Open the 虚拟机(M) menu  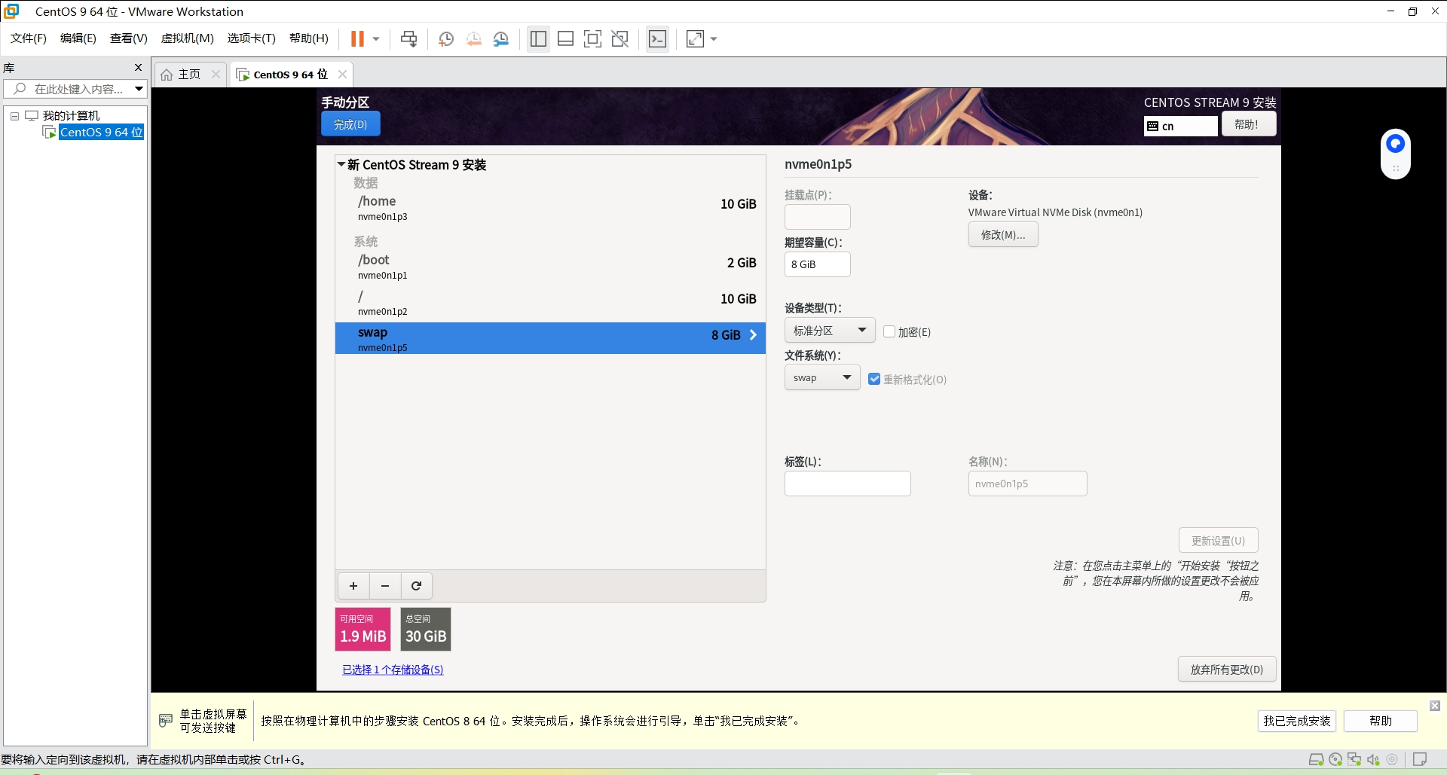[x=188, y=38]
